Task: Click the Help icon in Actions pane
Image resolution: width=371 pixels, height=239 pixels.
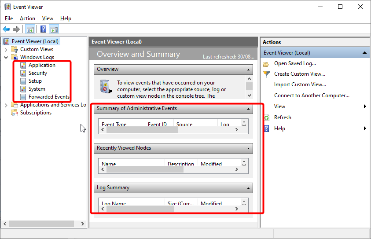Action: (x=267, y=129)
